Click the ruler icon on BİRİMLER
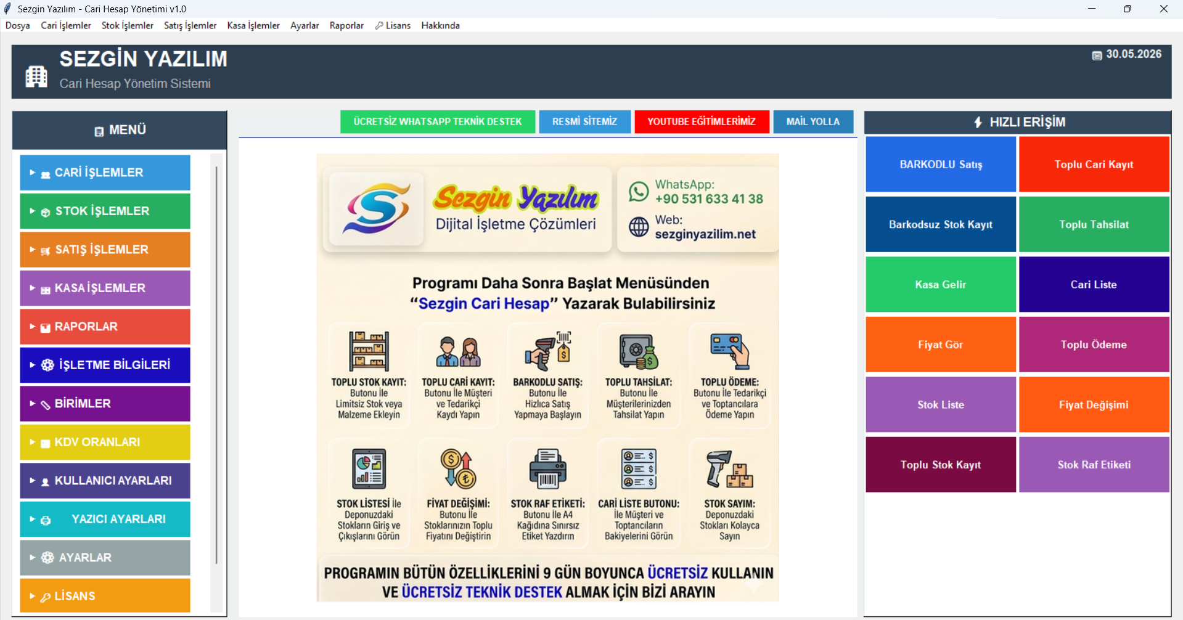Screen dimensions: 1183x620 coord(46,405)
